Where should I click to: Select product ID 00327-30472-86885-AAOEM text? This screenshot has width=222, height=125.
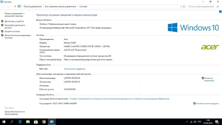65,103
